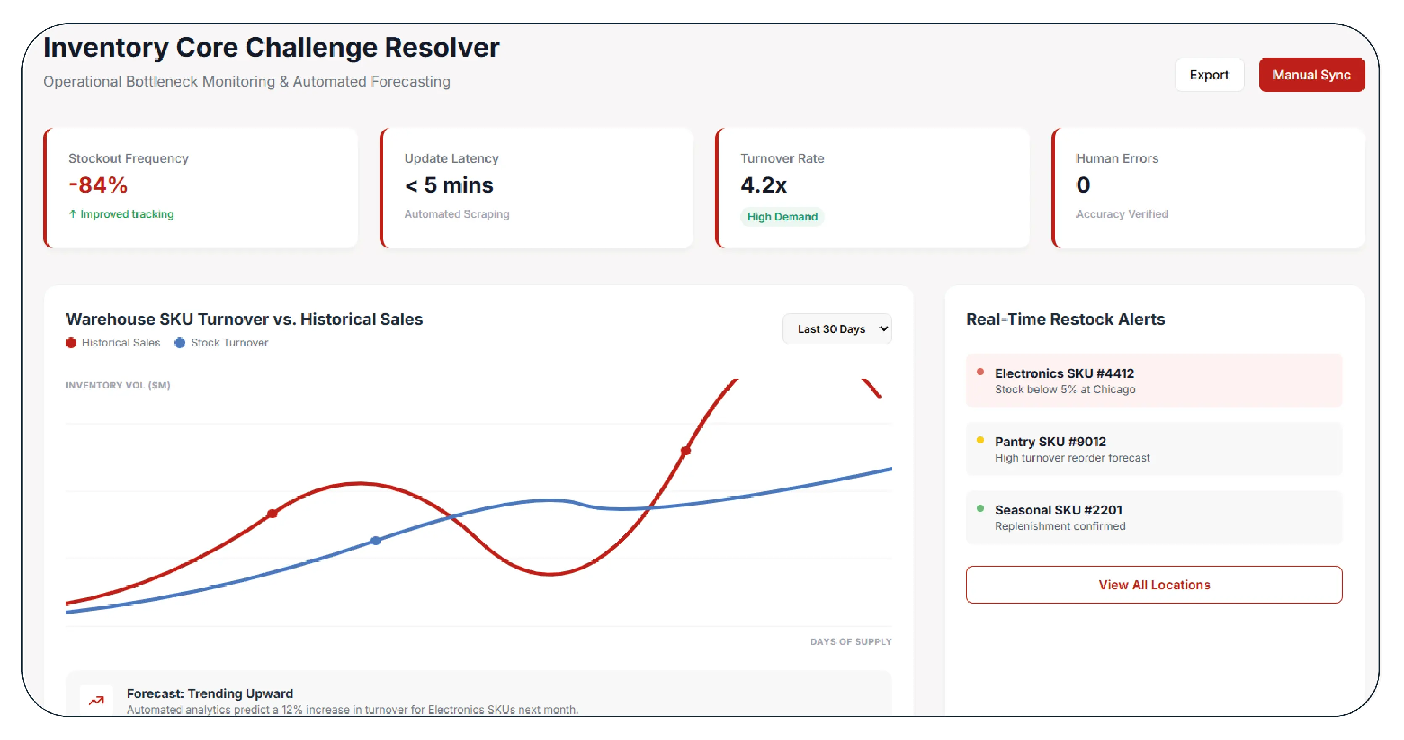
Task: Click the green Improved tracking arrow icon
Action: tap(73, 214)
